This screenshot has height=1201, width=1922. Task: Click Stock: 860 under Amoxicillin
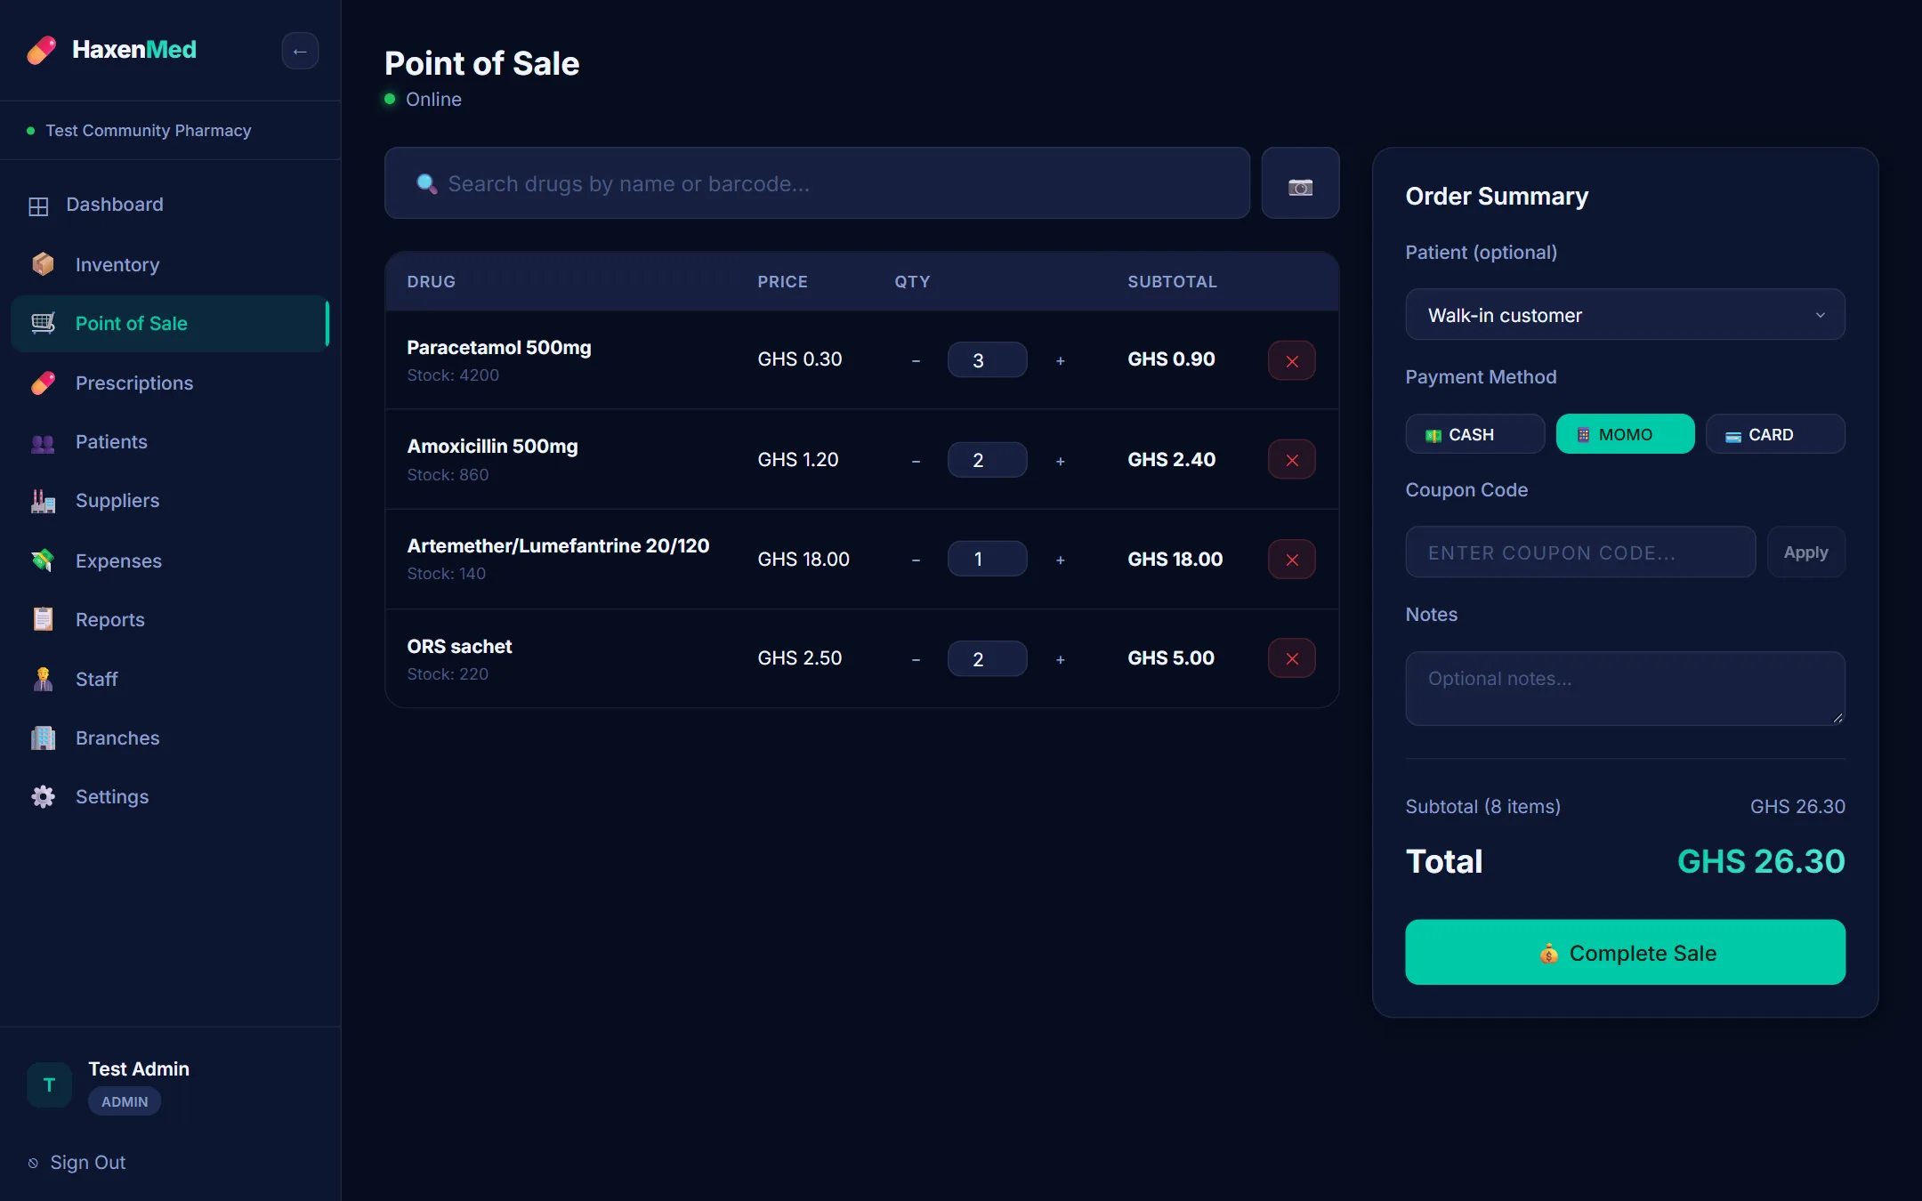click(448, 475)
